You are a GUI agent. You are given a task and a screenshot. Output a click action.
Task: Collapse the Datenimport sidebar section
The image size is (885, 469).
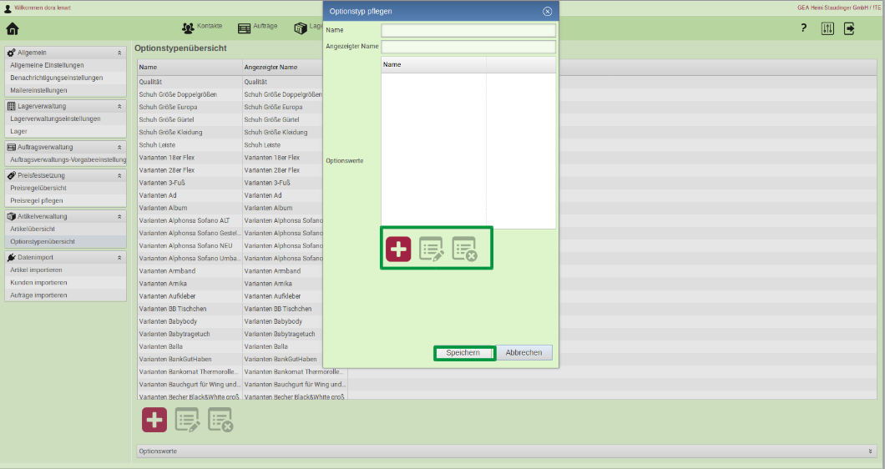[119, 257]
